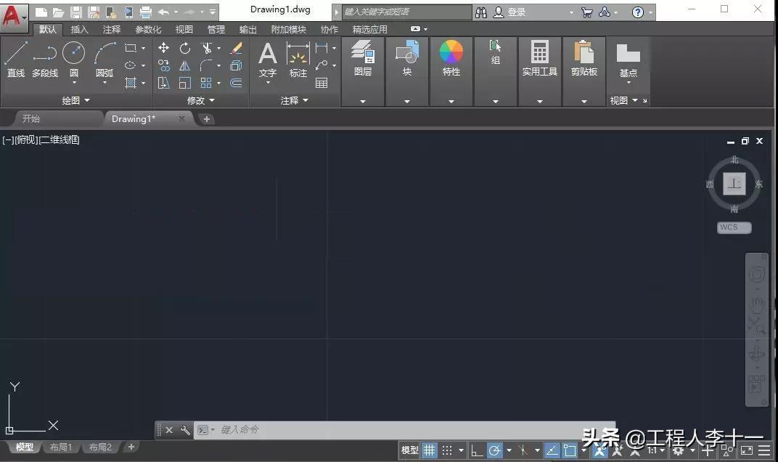Click the Plot printer icon in quick access toolbar
This screenshot has height=462, width=778.
click(145, 12)
